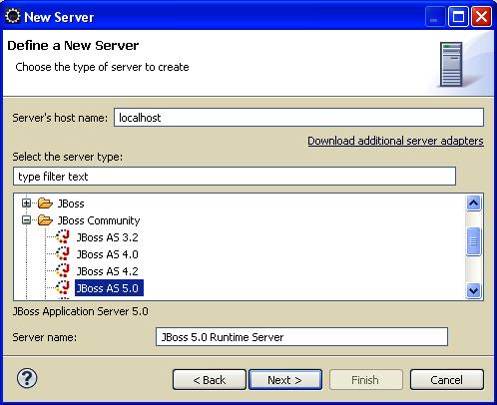The image size is (497, 405).
Task: Click the JBoss folder icon
Action: (45, 202)
